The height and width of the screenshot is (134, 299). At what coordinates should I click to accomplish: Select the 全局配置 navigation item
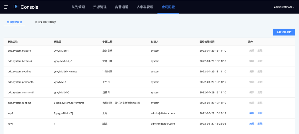(168, 7)
